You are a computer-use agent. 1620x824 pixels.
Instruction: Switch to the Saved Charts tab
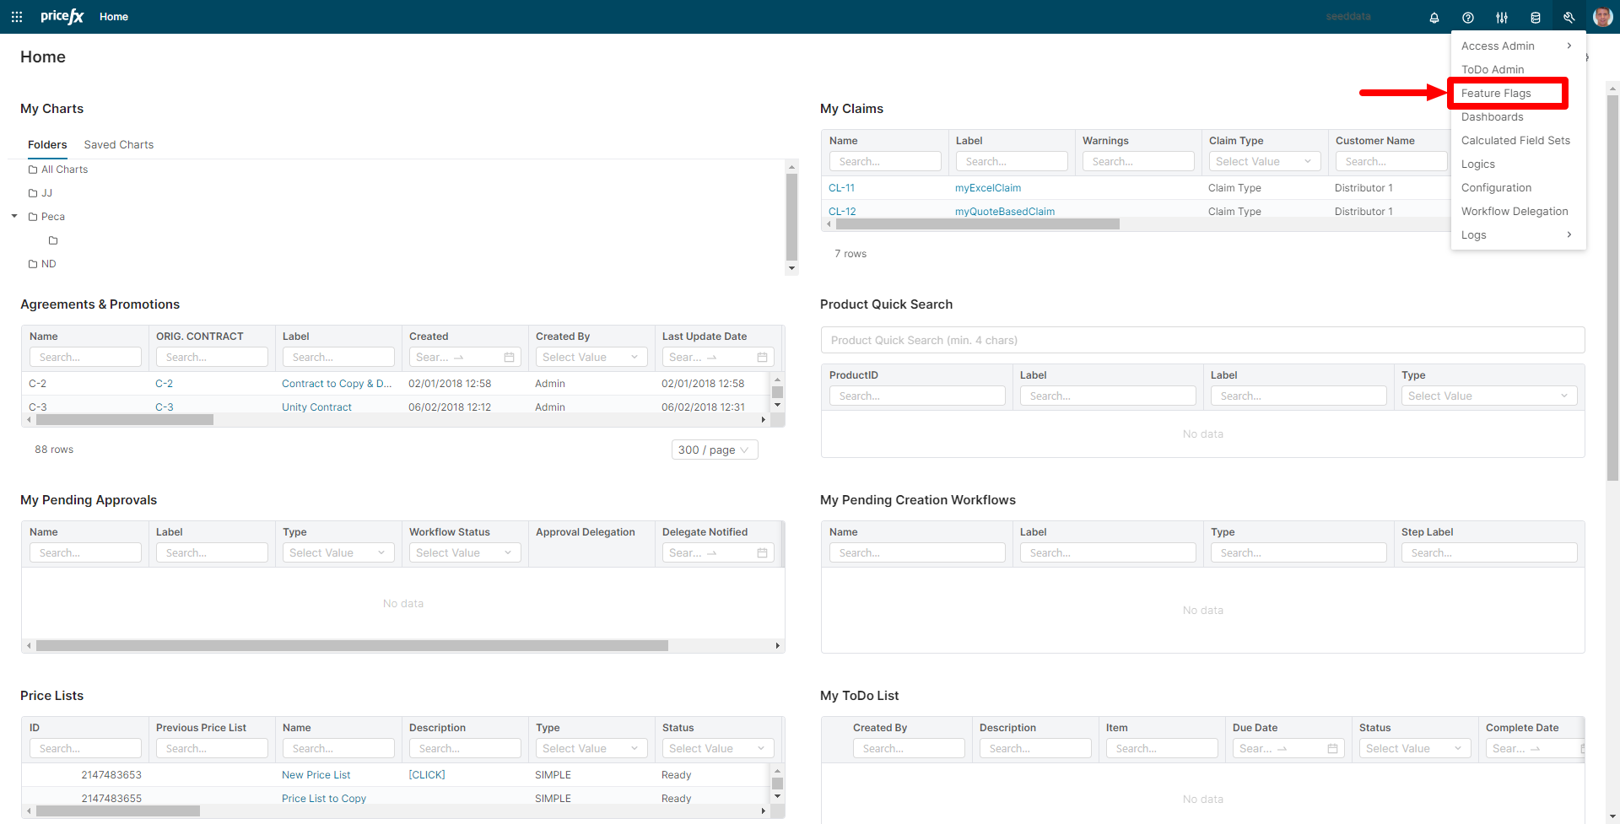point(118,145)
